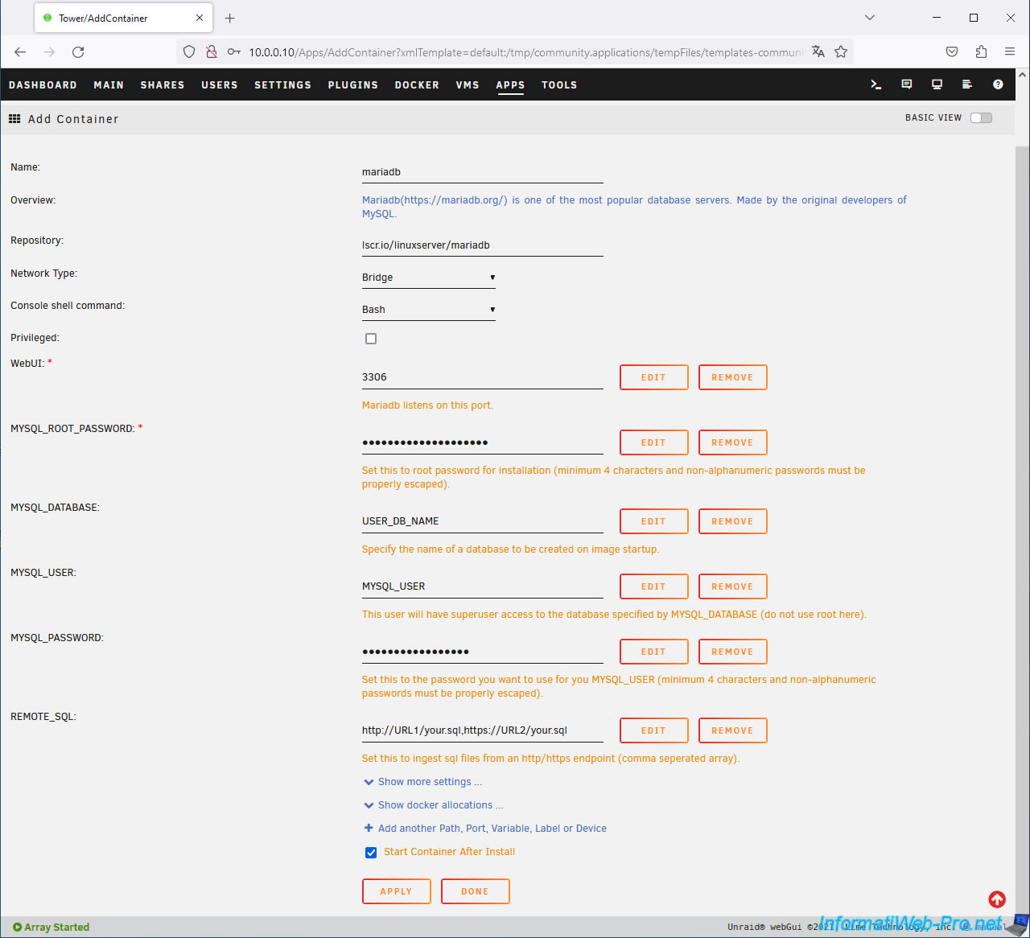Go to the Docker menu tab

tap(417, 85)
